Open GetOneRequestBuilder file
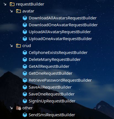114x119 pixels. pos(51,73)
